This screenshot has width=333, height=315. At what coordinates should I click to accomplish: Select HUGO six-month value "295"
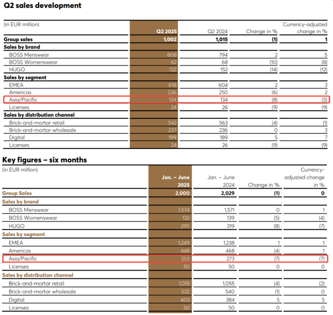click(185, 226)
